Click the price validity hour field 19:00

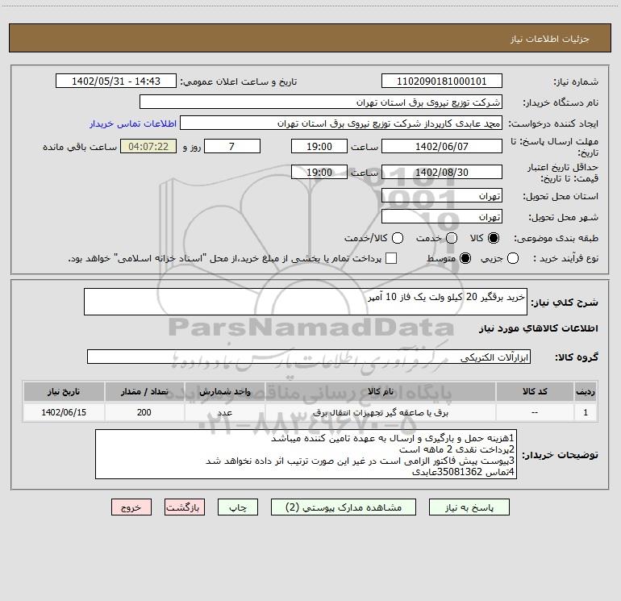click(319, 172)
